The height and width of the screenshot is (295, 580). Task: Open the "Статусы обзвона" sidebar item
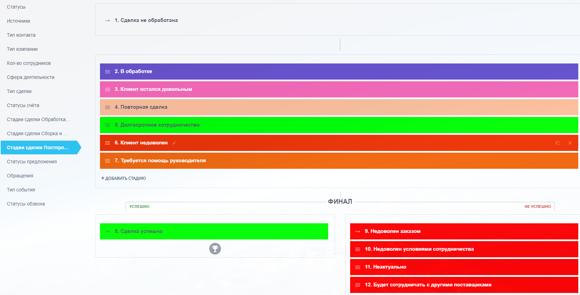(26, 204)
